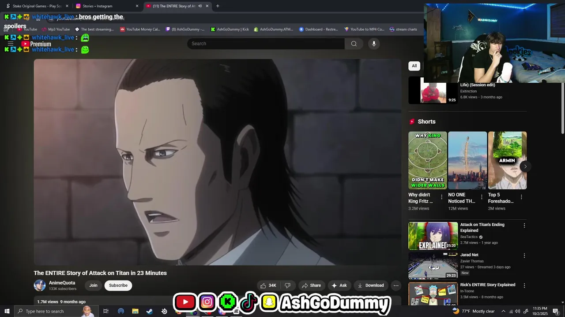Open the YouTube hamburger guide menu
The width and height of the screenshot is (565, 317).
tap(10, 44)
